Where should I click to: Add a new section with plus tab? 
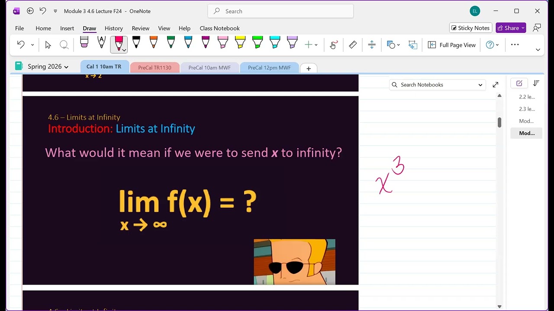309,68
